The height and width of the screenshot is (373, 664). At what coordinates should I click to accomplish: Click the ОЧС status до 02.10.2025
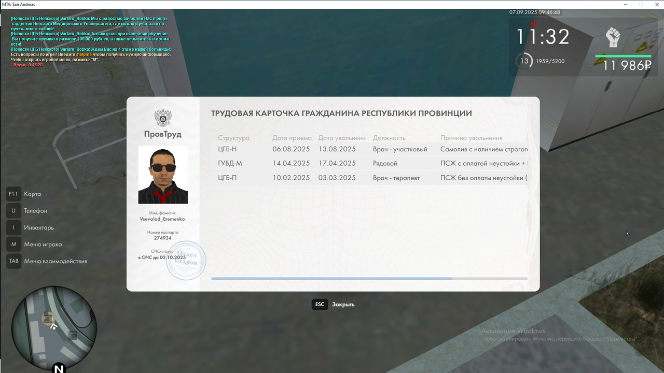[x=162, y=257]
